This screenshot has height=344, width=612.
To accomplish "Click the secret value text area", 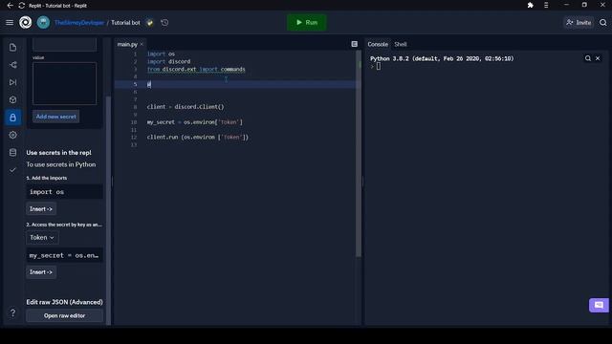I will pyautogui.click(x=64, y=83).
